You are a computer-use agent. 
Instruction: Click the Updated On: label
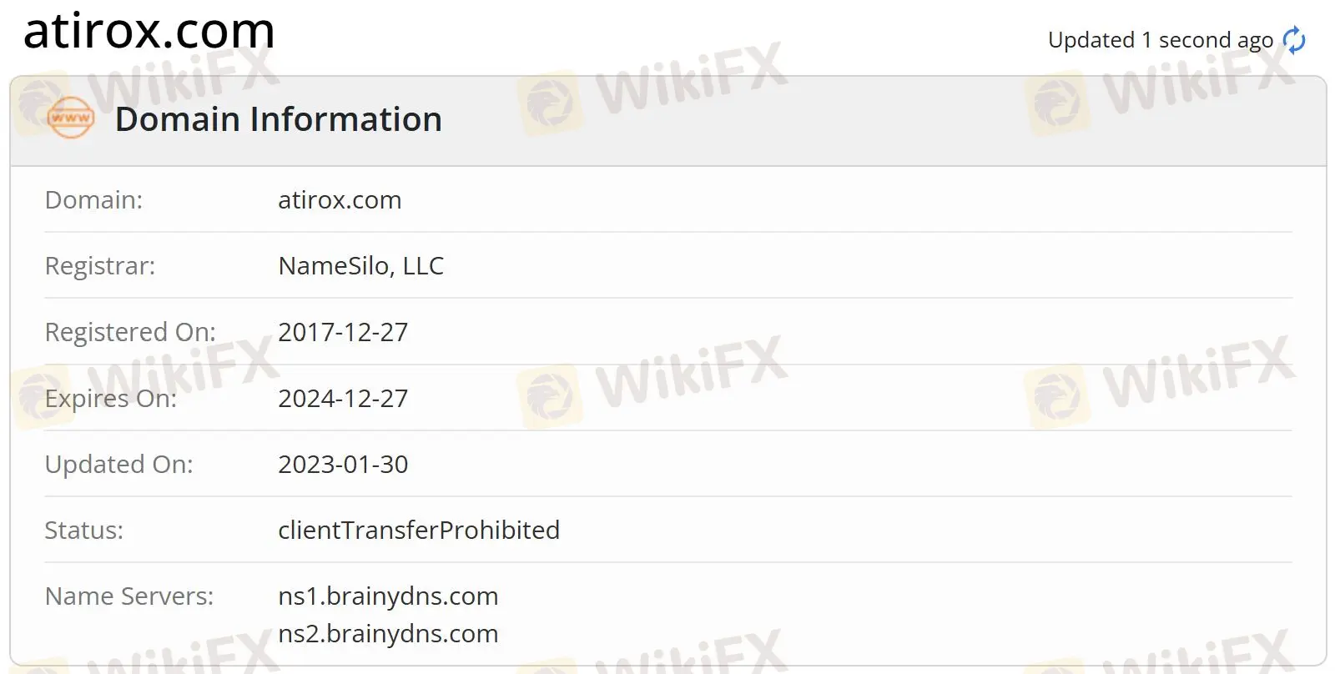pos(119,465)
